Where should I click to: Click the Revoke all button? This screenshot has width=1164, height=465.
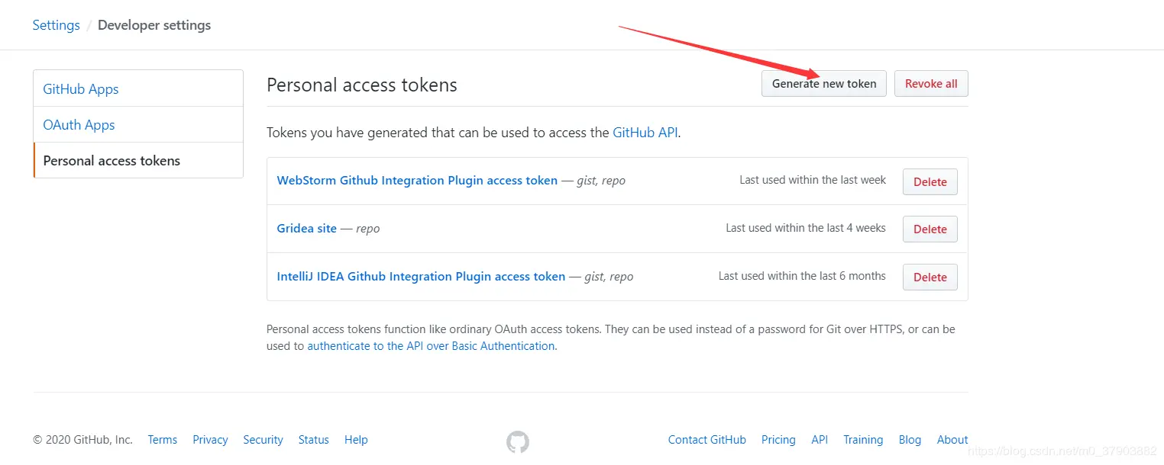[931, 84]
